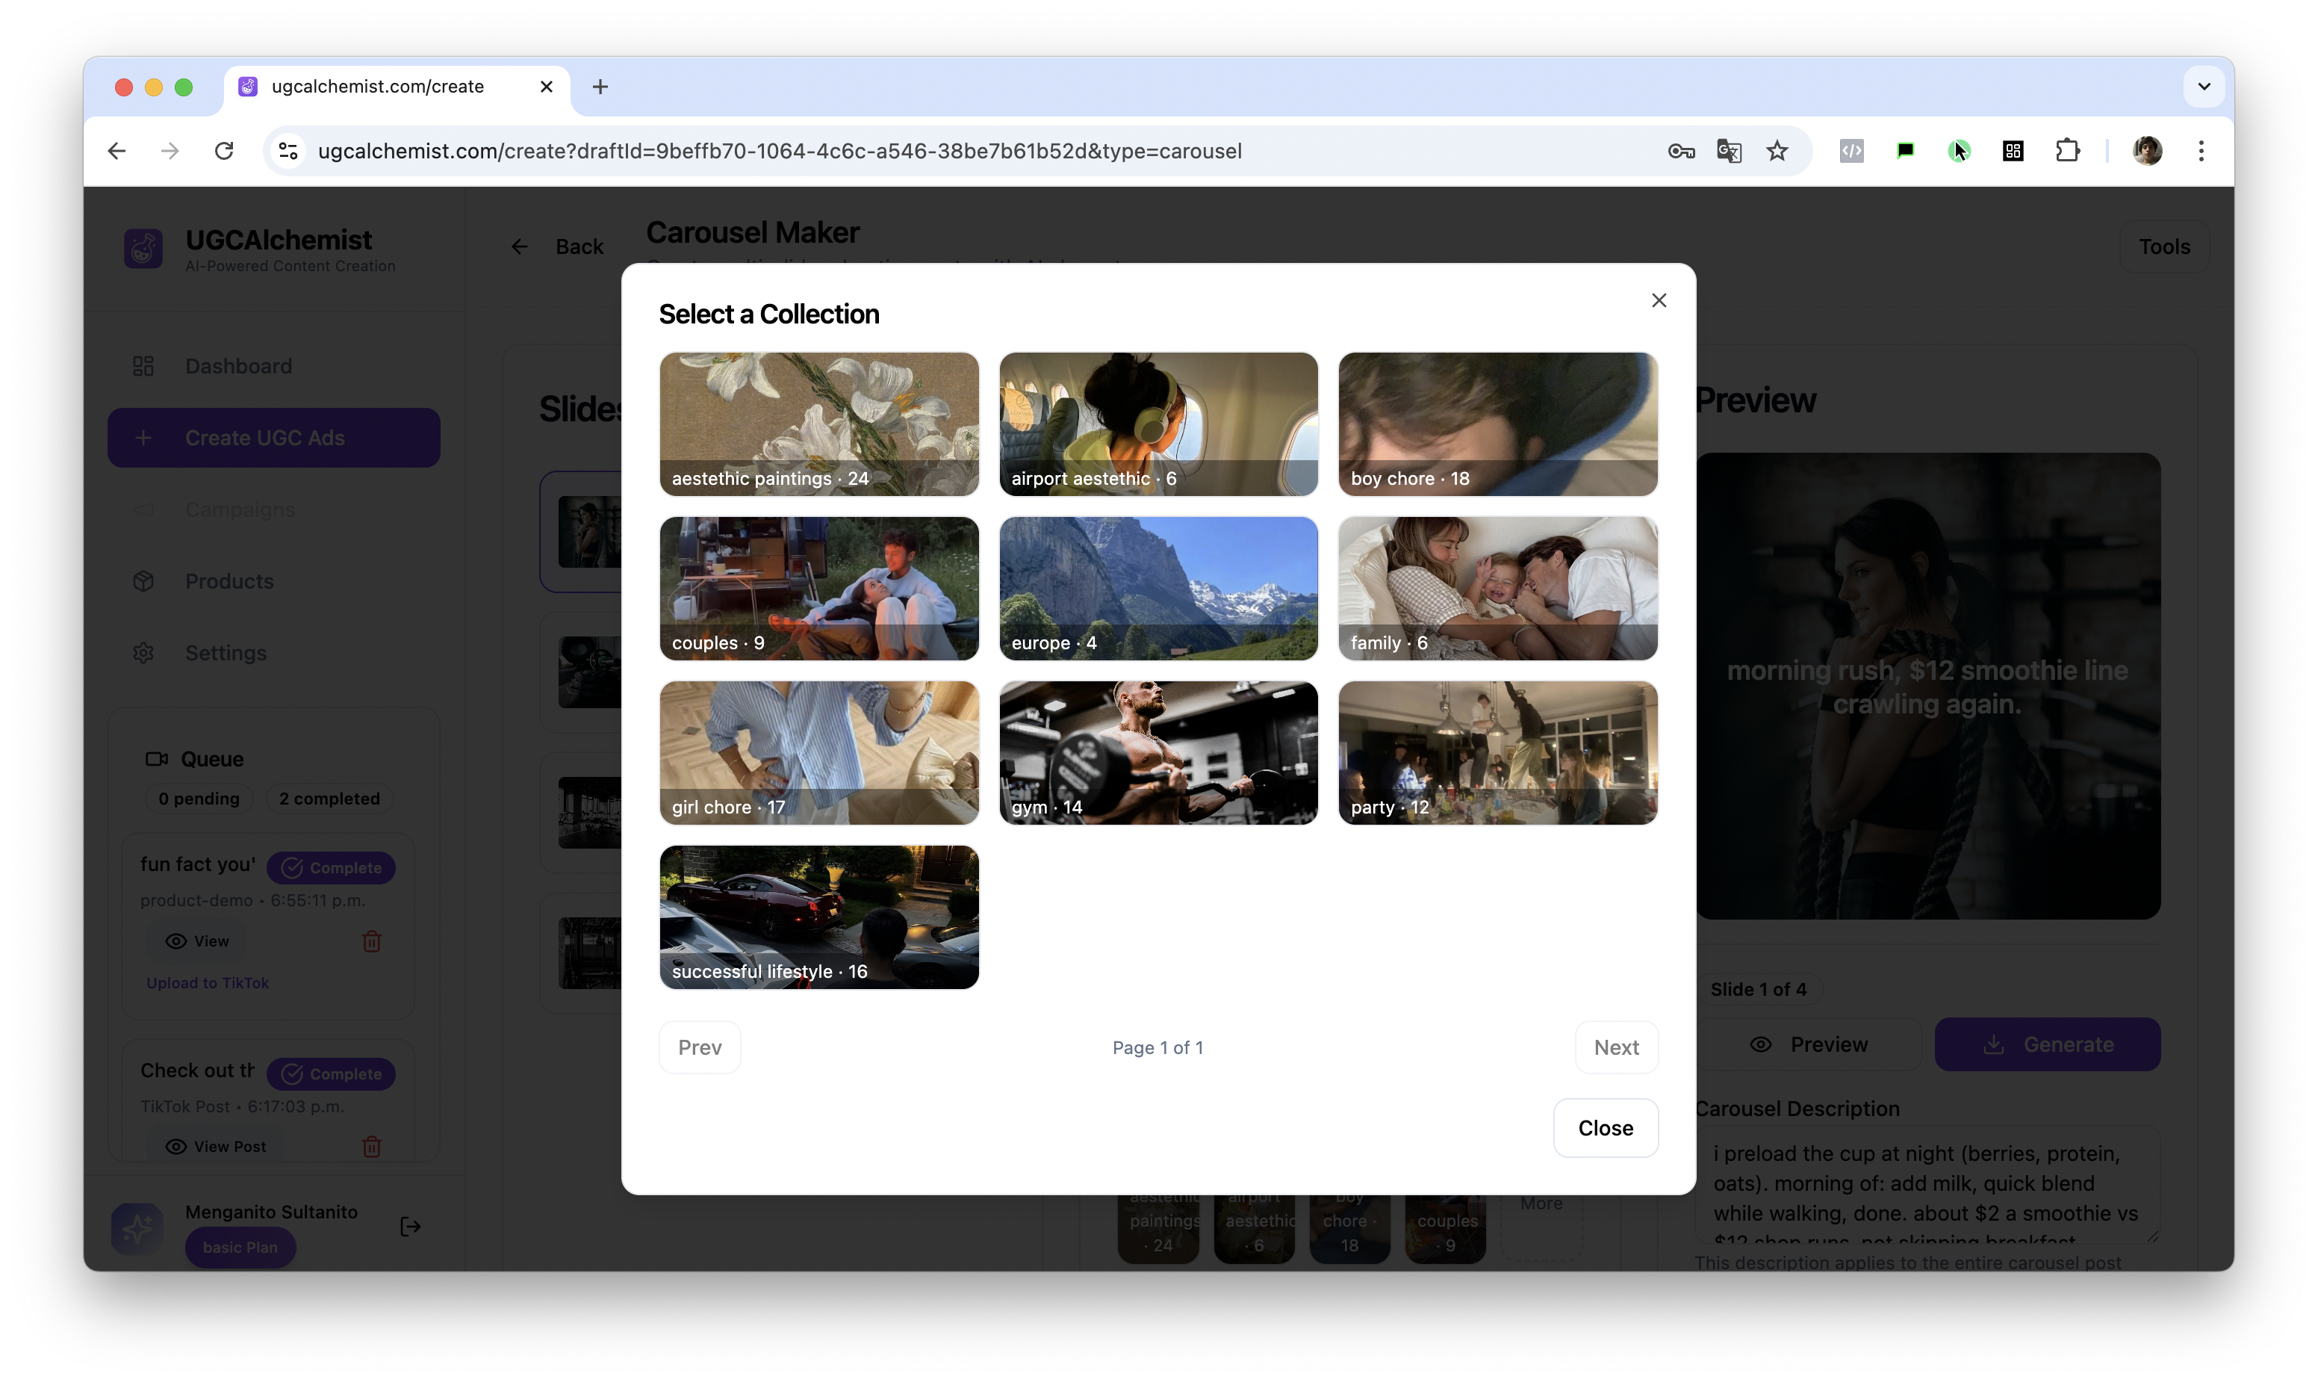This screenshot has width=2318, height=1382.
Task: Pick the party collection
Action: pyautogui.click(x=1497, y=752)
